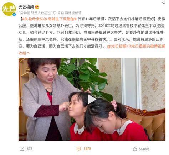Screen dimensions: 169x155
Task: Click the blue verified badge on avatar
Action: (x=14, y=14)
